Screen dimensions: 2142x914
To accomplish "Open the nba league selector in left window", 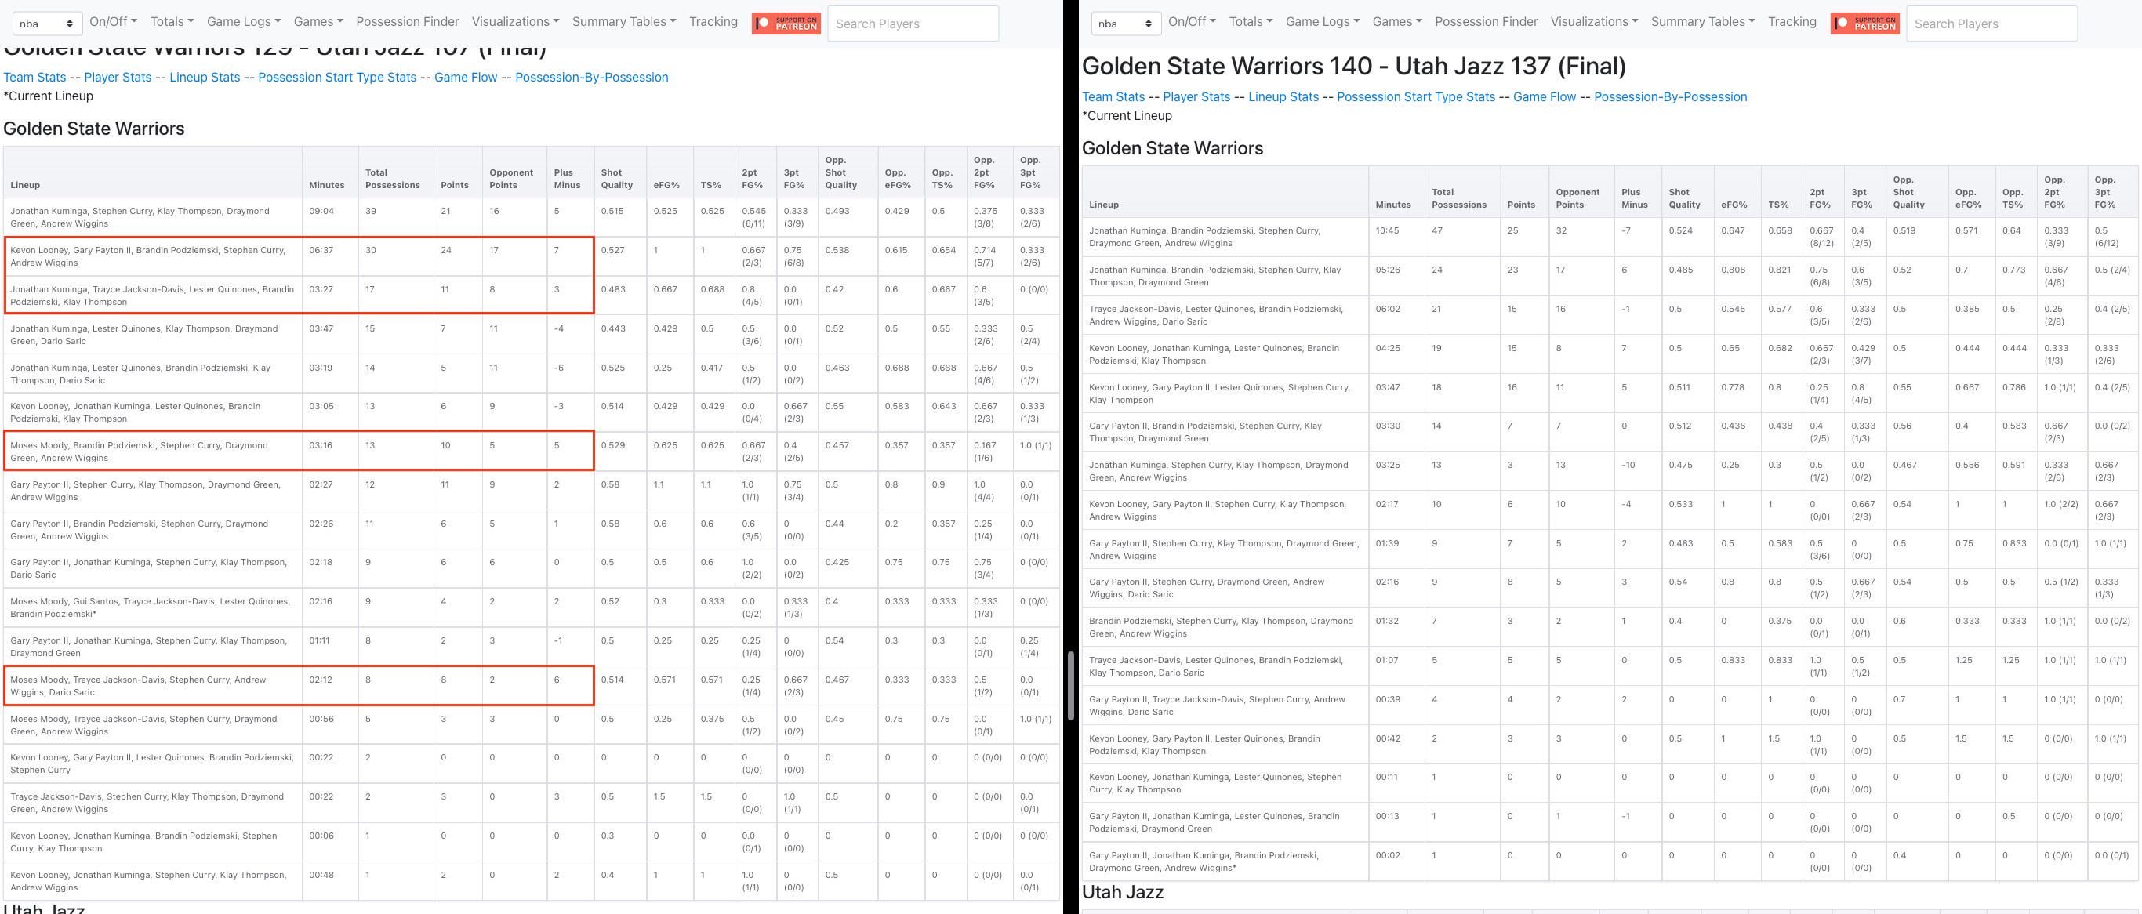I will 46,24.
